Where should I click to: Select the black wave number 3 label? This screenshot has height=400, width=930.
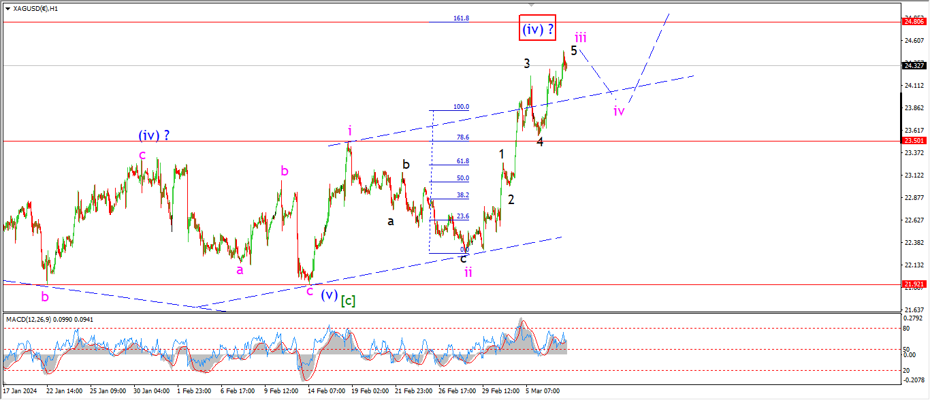pos(527,63)
